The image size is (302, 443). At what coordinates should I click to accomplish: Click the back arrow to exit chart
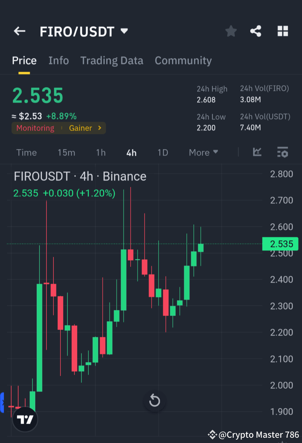19,31
